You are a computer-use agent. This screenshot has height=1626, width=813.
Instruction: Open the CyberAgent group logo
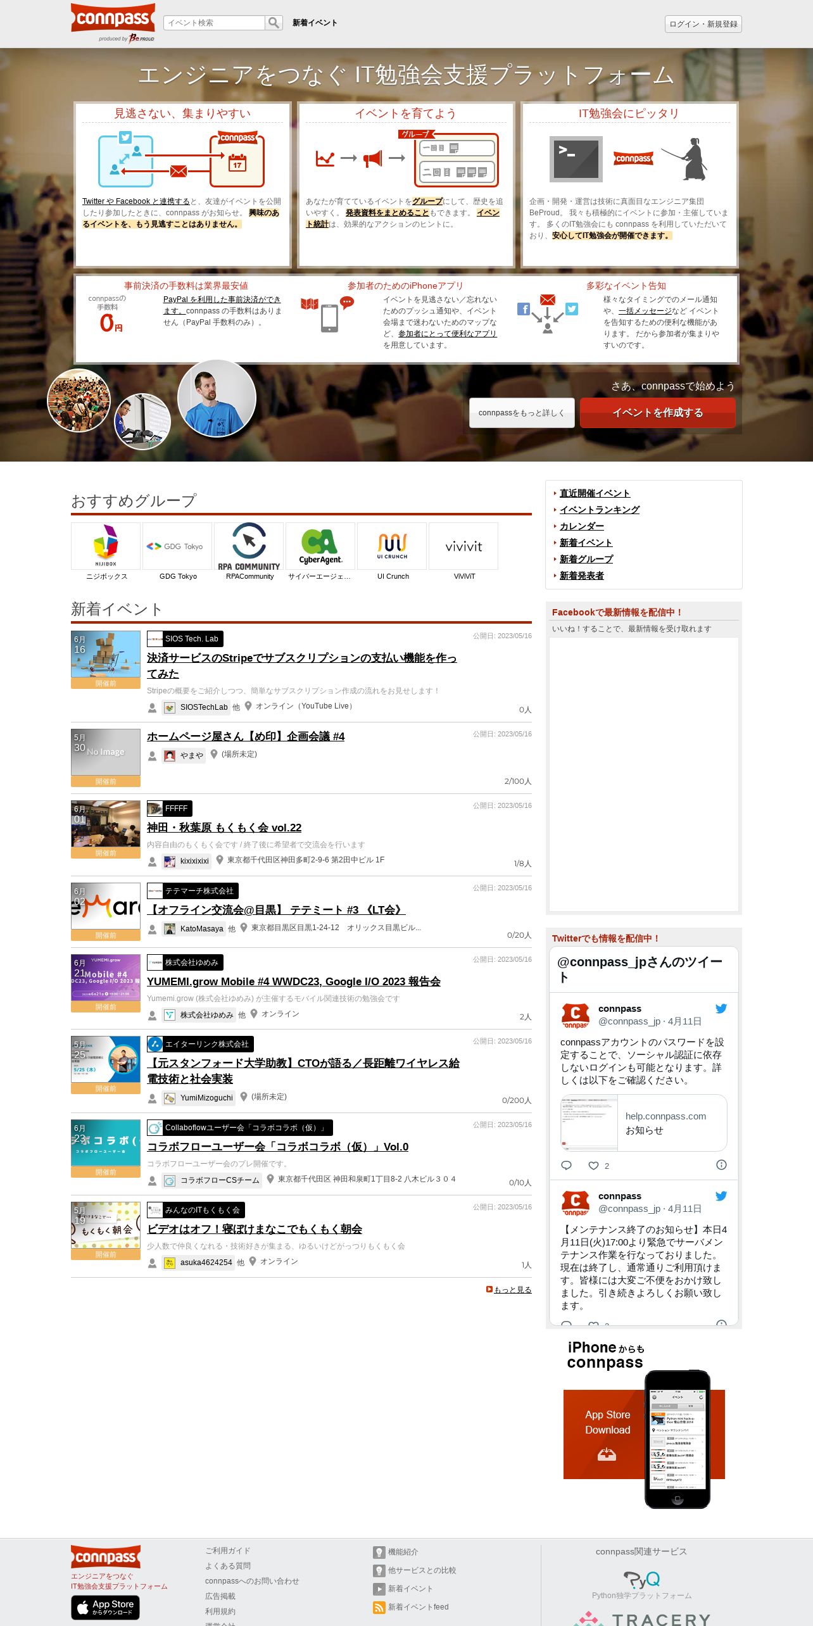pos(320,546)
